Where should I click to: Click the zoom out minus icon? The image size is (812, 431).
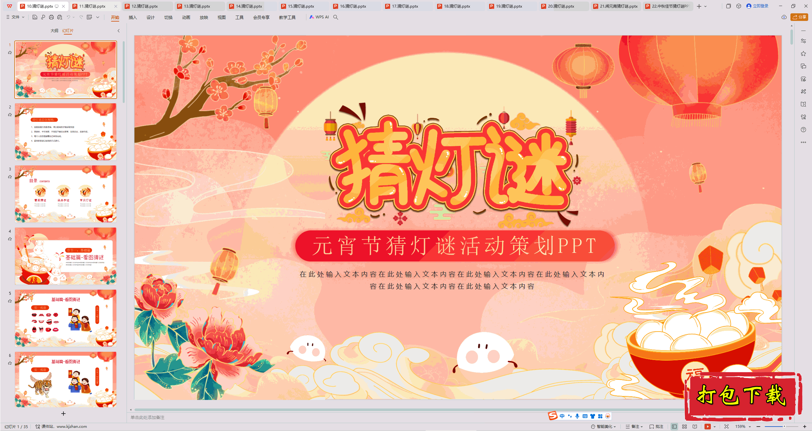(758, 427)
